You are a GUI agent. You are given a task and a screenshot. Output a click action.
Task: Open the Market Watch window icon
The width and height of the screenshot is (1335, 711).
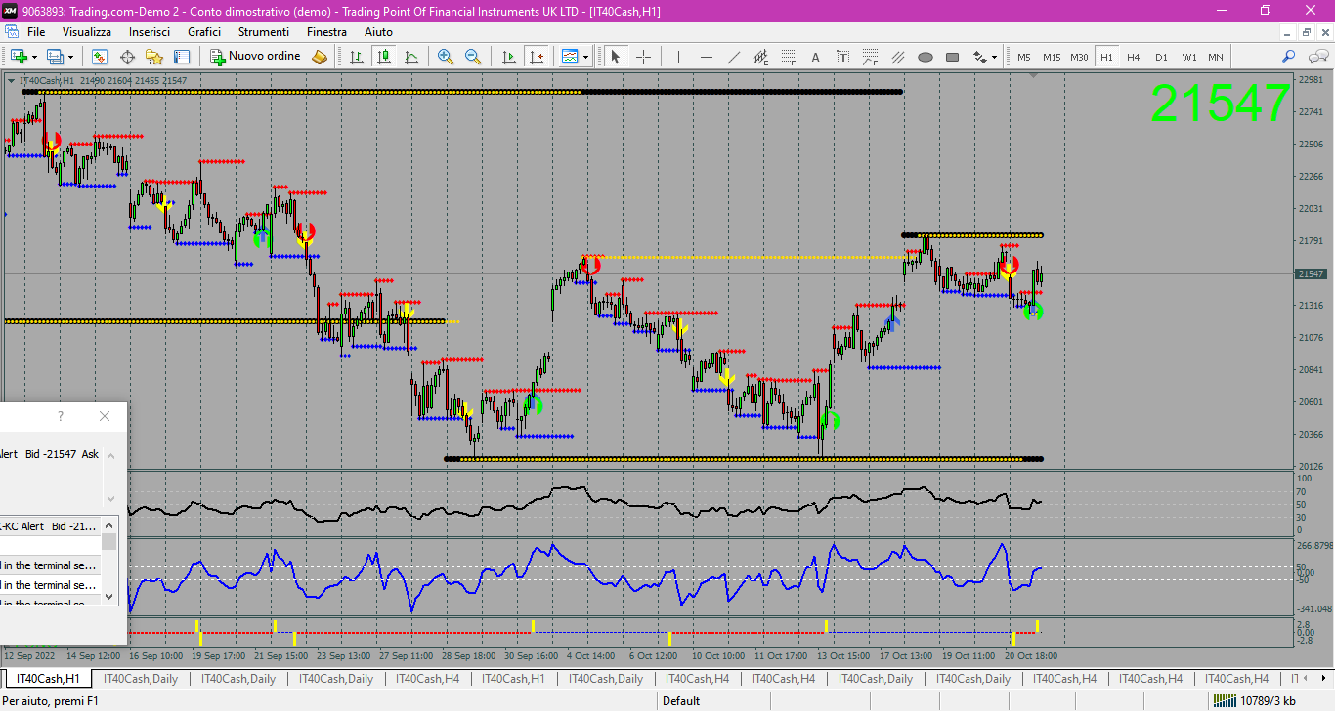click(100, 57)
